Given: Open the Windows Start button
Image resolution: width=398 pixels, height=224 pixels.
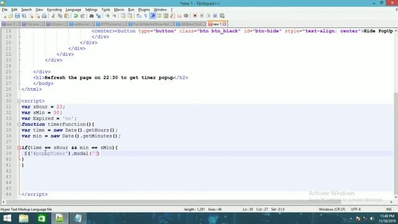Looking at the screenshot, I should (x=7, y=218).
